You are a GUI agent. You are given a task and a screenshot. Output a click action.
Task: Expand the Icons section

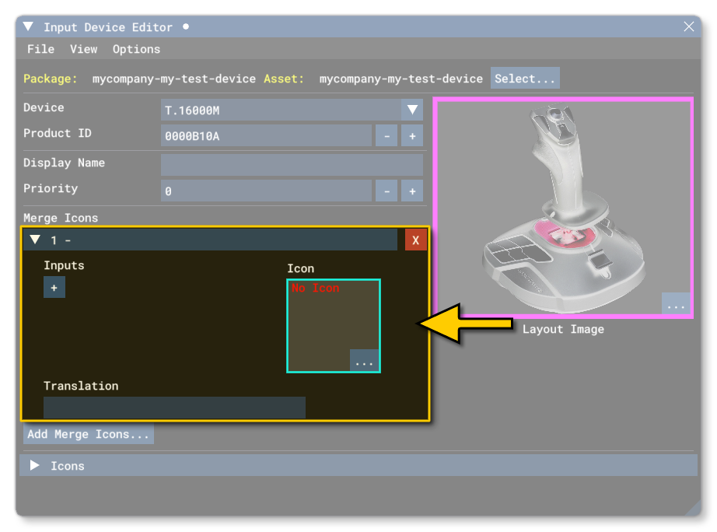(x=35, y=466)
